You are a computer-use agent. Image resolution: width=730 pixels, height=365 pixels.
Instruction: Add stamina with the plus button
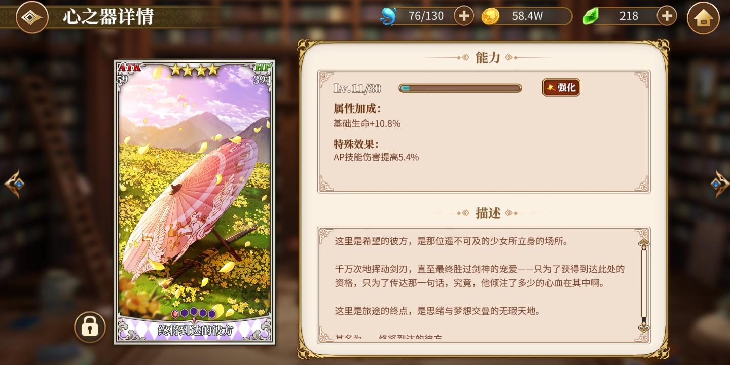464,16
